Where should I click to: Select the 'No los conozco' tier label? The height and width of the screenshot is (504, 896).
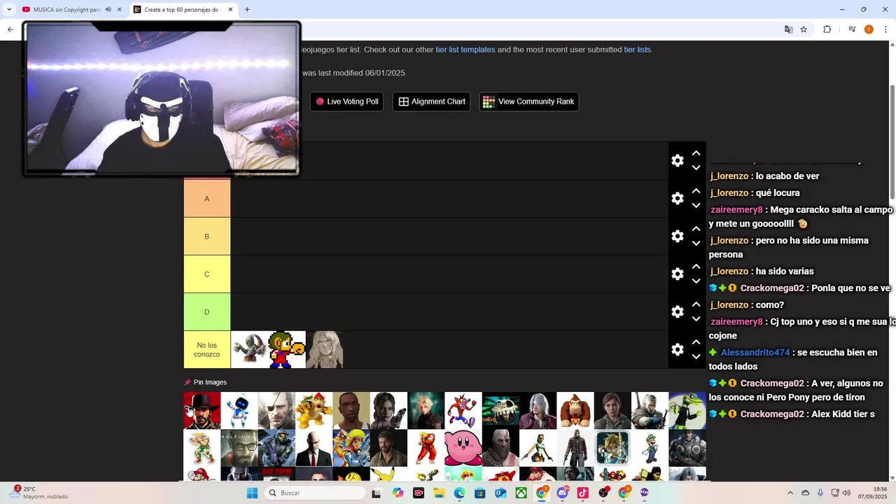coord(206,350)
